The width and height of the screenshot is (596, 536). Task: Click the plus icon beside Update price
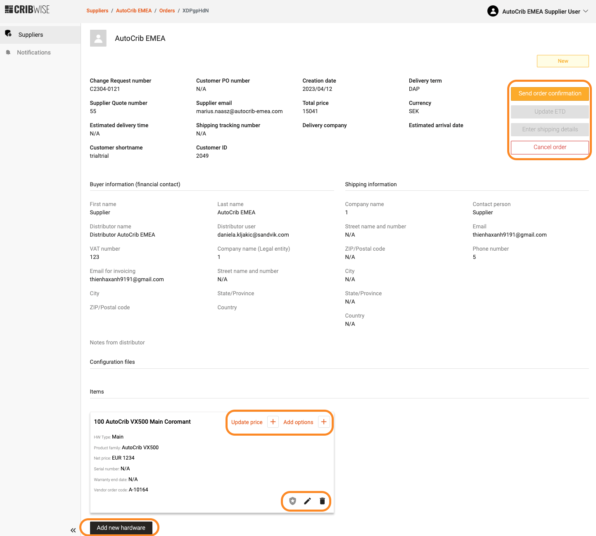point(273,422)
